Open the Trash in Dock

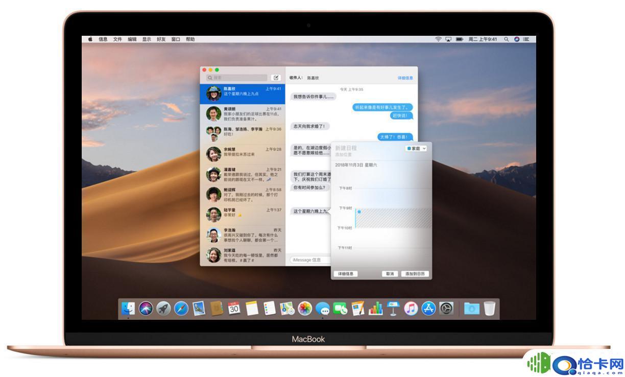click(x=490, y=309)
